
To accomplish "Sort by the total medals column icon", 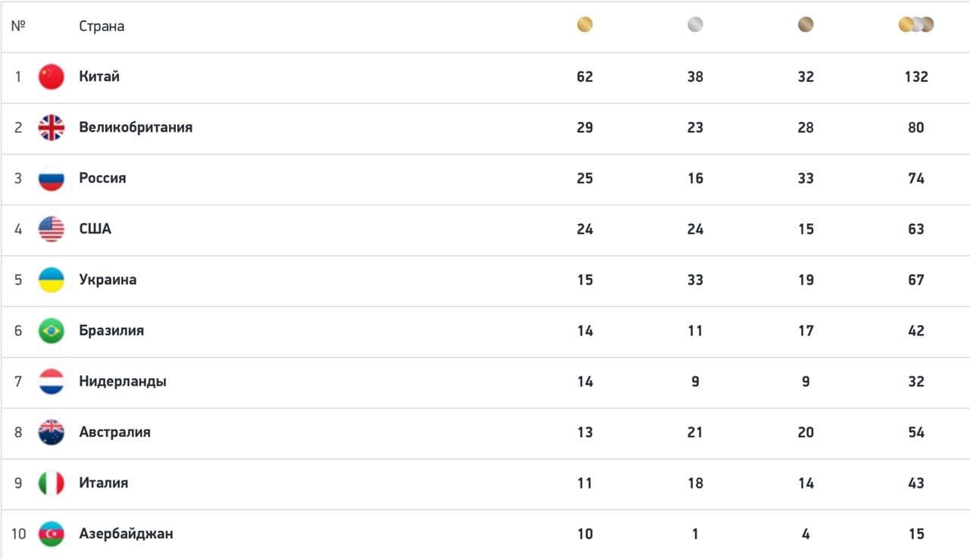I will point(916,25).
